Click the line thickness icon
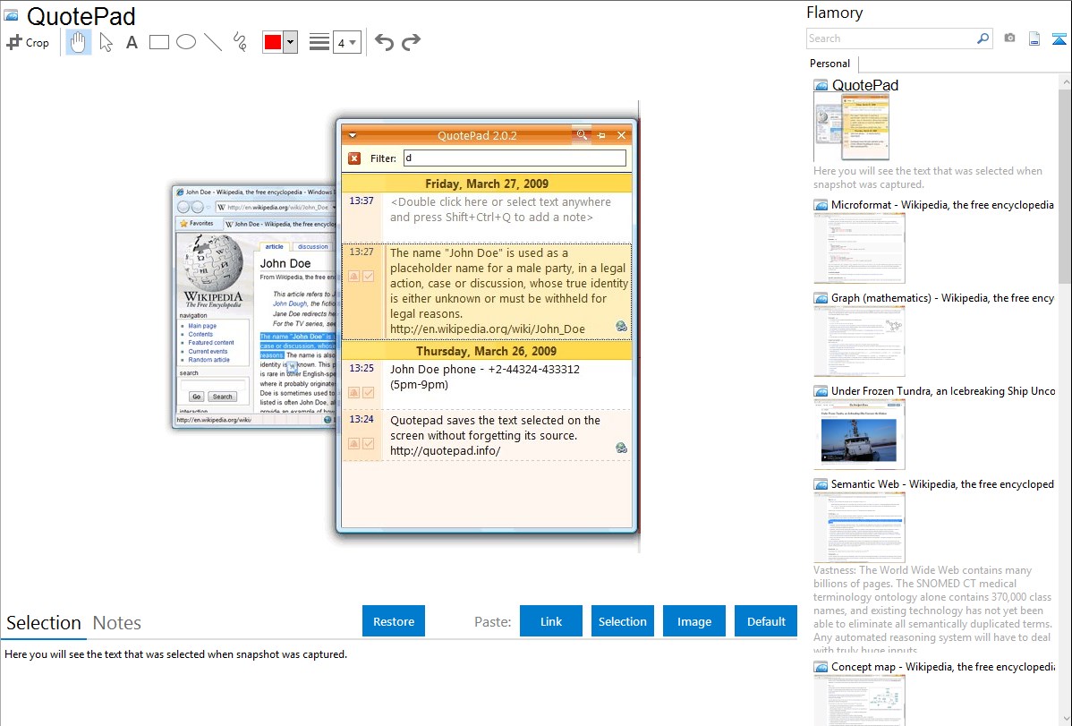The image size is (1072, 726). coord(319,42)
